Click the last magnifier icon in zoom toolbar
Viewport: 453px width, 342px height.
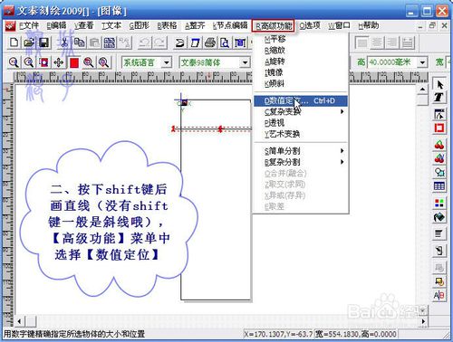pos(104,62)
